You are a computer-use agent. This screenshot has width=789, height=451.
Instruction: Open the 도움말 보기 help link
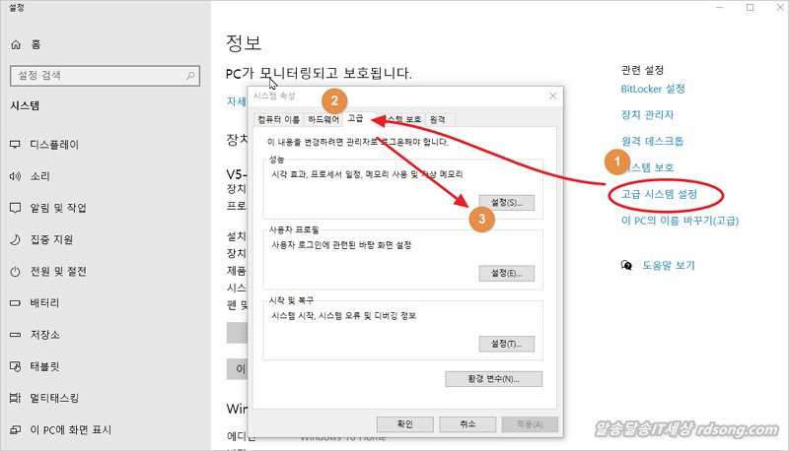(x=669, y=265)
